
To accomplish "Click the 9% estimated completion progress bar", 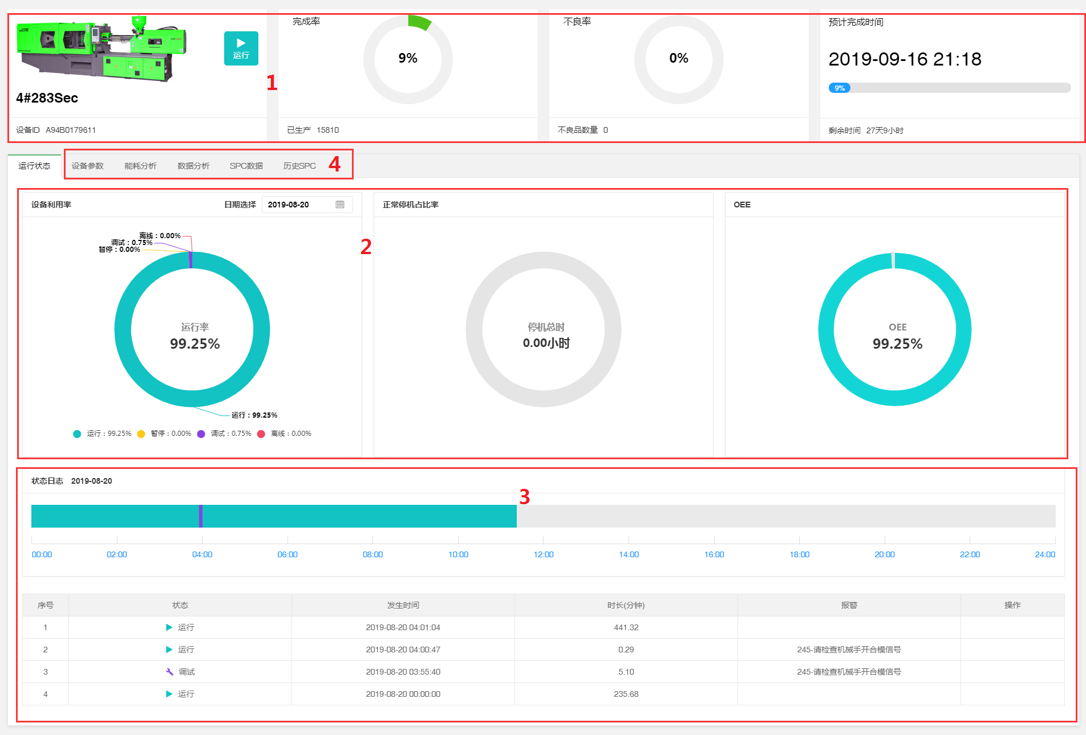I will (x=949, y=88).
